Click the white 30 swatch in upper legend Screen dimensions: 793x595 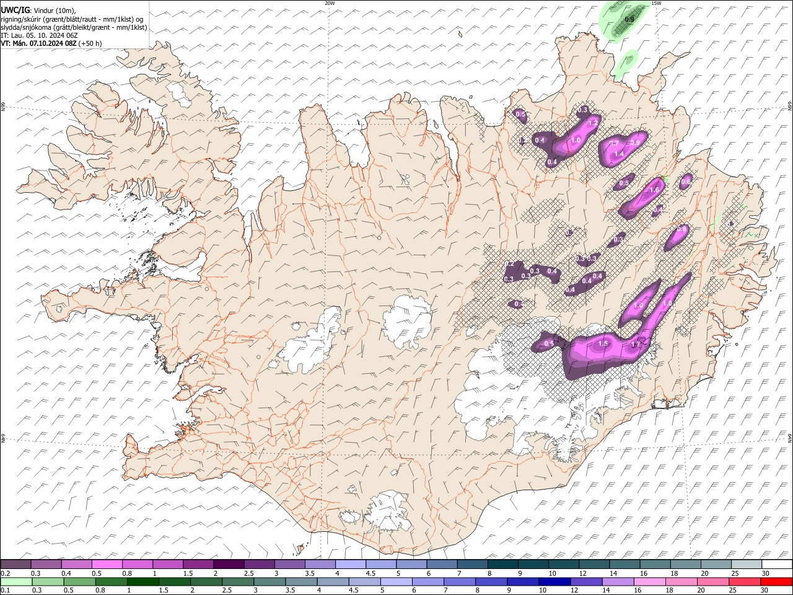(777, 564)
